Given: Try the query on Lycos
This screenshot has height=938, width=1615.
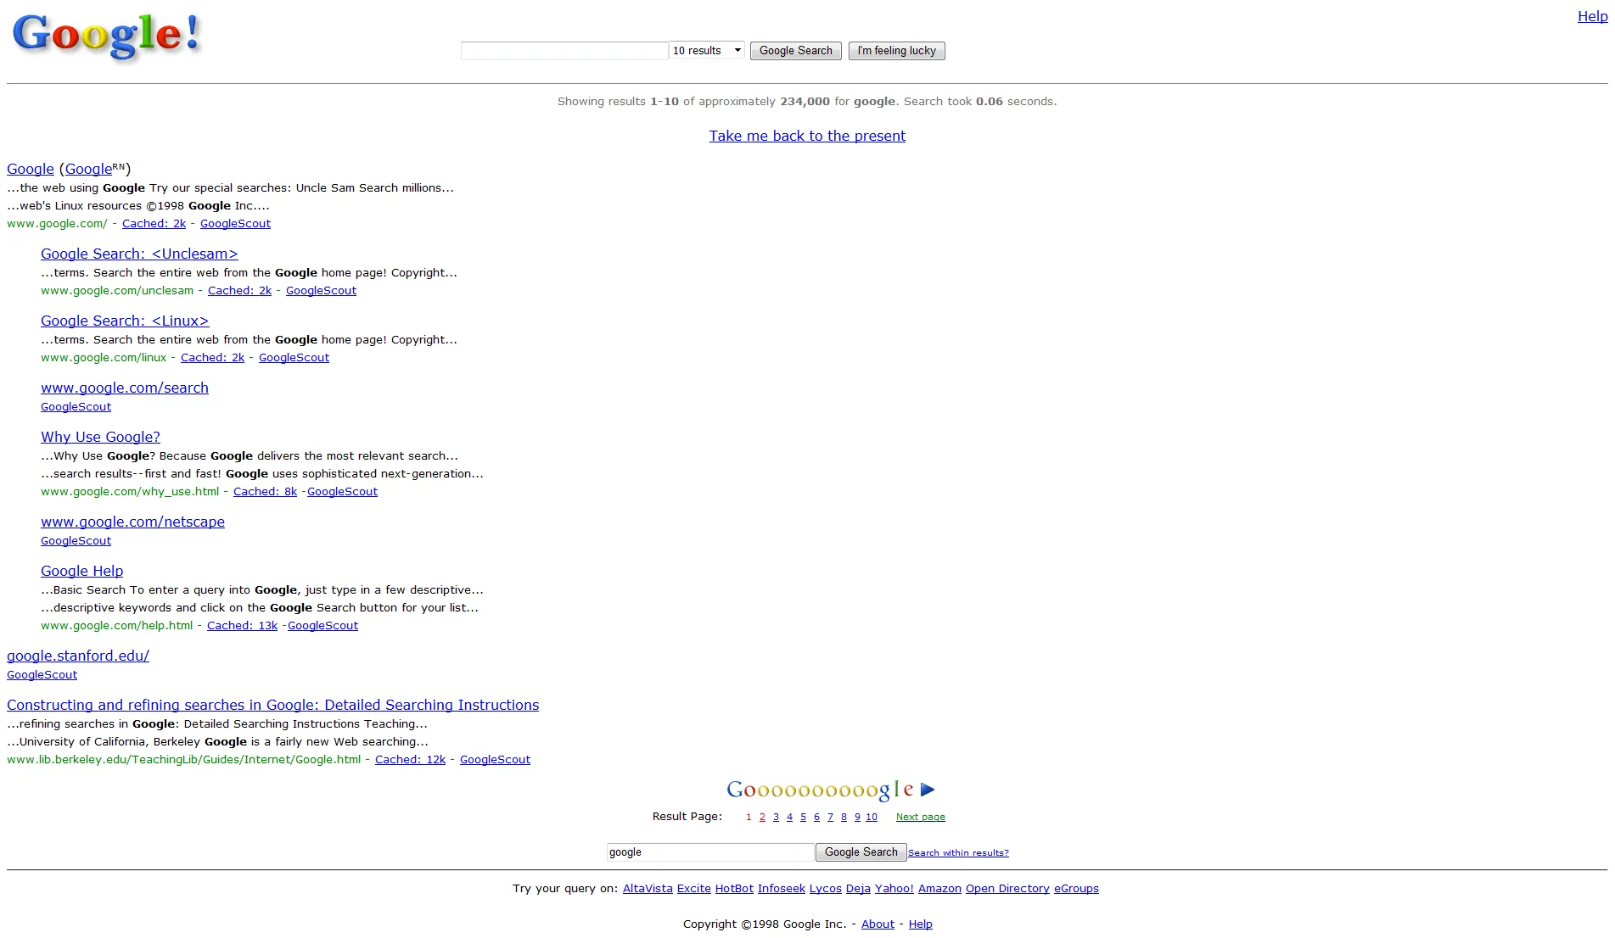Looking at the screenshot, I should click(x=825, y=889).
